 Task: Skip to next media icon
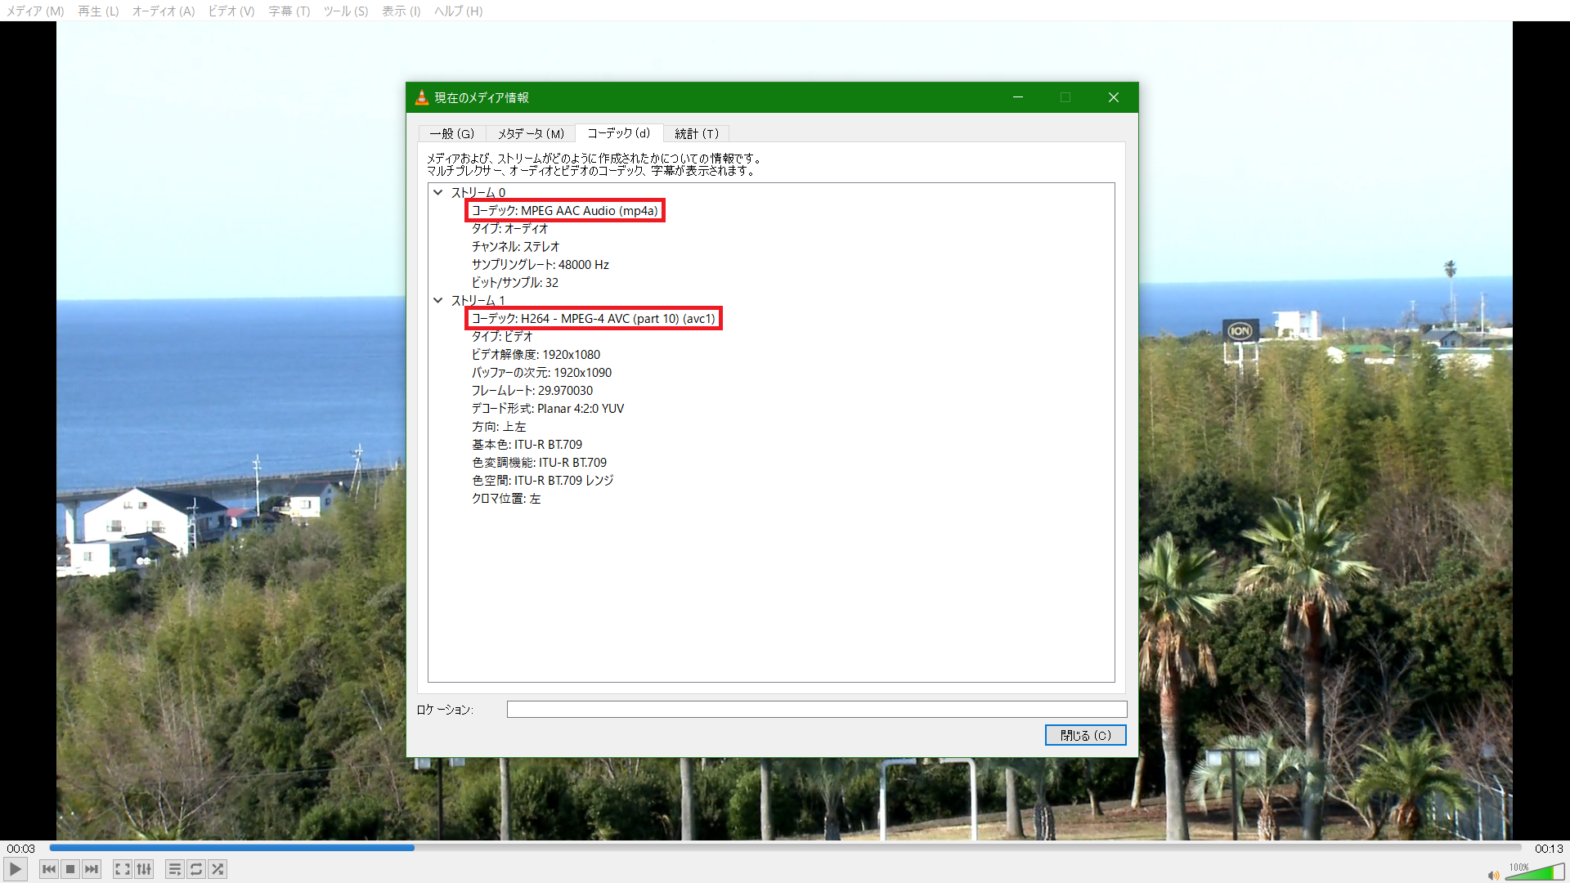[x=92, y=869]
